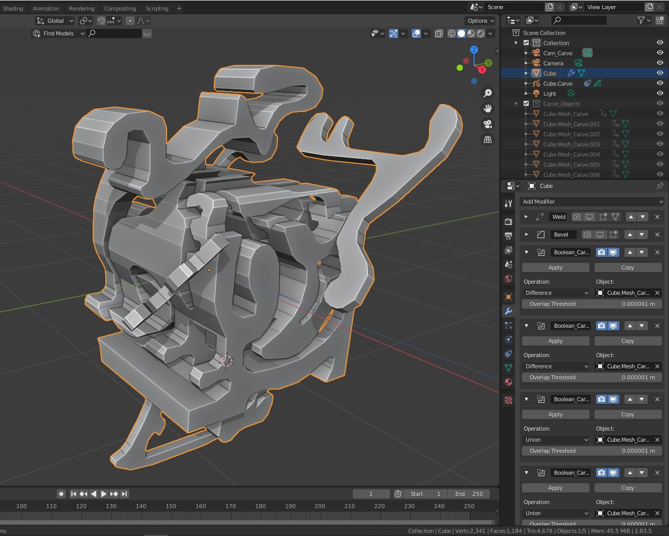Select the pan view hand icon
The width and height of the screenshot is (669, 536).
(487, 108)
